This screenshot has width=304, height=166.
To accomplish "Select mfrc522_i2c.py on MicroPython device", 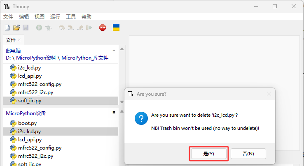I will point(61,156).
